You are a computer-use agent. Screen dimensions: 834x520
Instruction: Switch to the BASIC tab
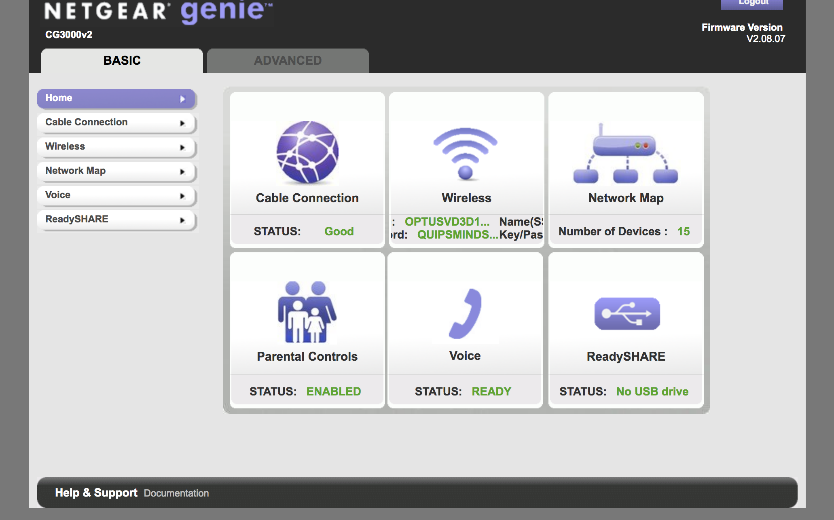[122, 61]
